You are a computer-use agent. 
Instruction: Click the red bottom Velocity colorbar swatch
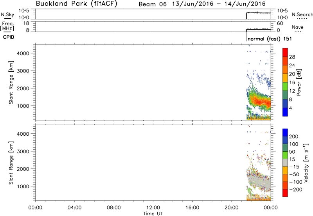(285, 193)
